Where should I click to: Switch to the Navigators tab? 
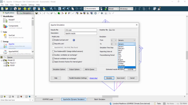[x=26, y=13]
